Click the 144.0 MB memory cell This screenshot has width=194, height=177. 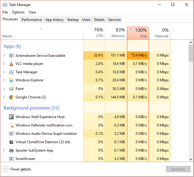point(116,97)
